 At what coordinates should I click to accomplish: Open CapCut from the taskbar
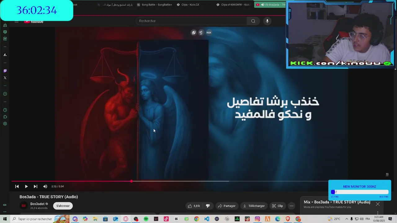[176, 219]
